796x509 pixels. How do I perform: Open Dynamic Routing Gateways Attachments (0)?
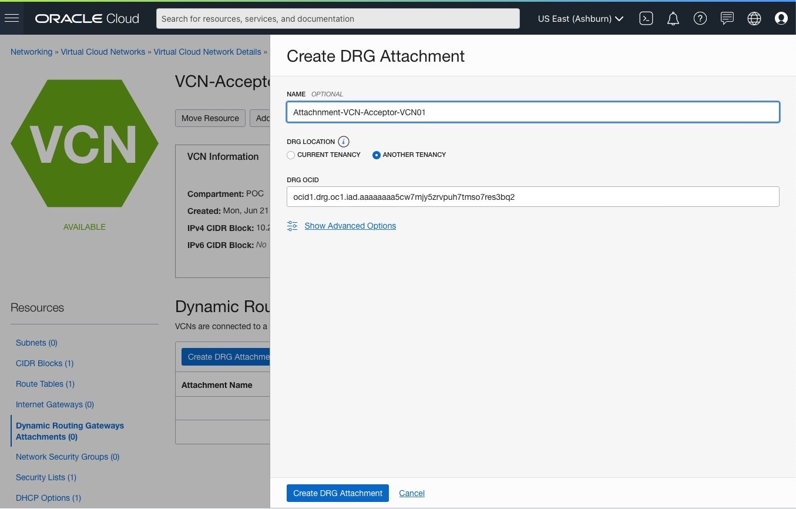click(70, 431)
